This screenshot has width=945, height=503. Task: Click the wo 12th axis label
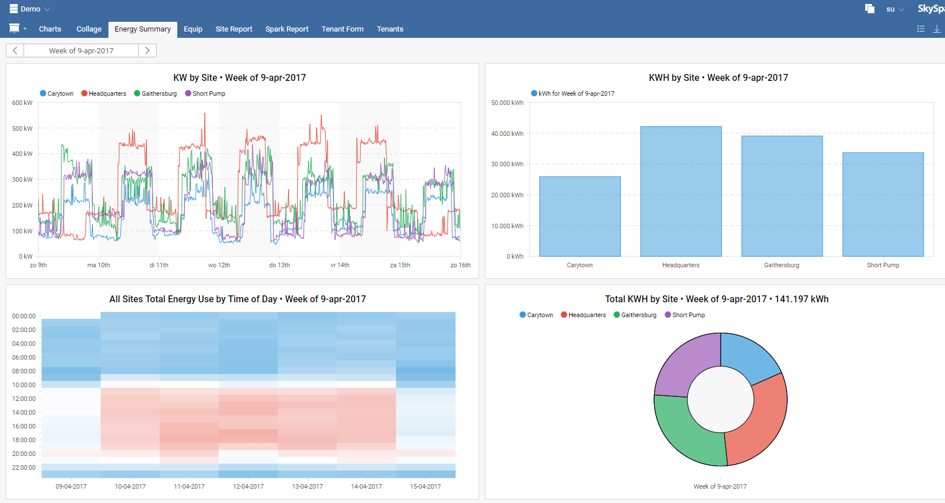[x=219, y=265]
